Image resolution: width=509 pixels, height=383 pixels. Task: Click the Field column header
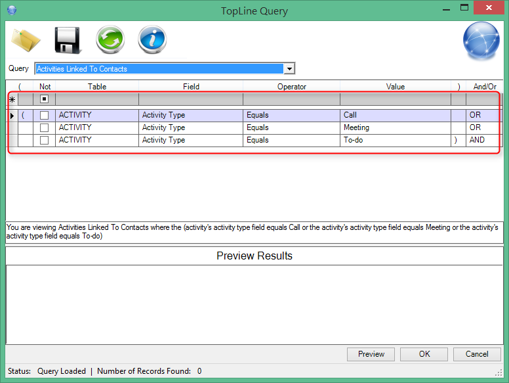(x=191, y=87)
